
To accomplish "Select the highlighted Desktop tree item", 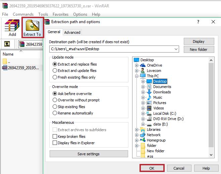I will coord(160,81).
